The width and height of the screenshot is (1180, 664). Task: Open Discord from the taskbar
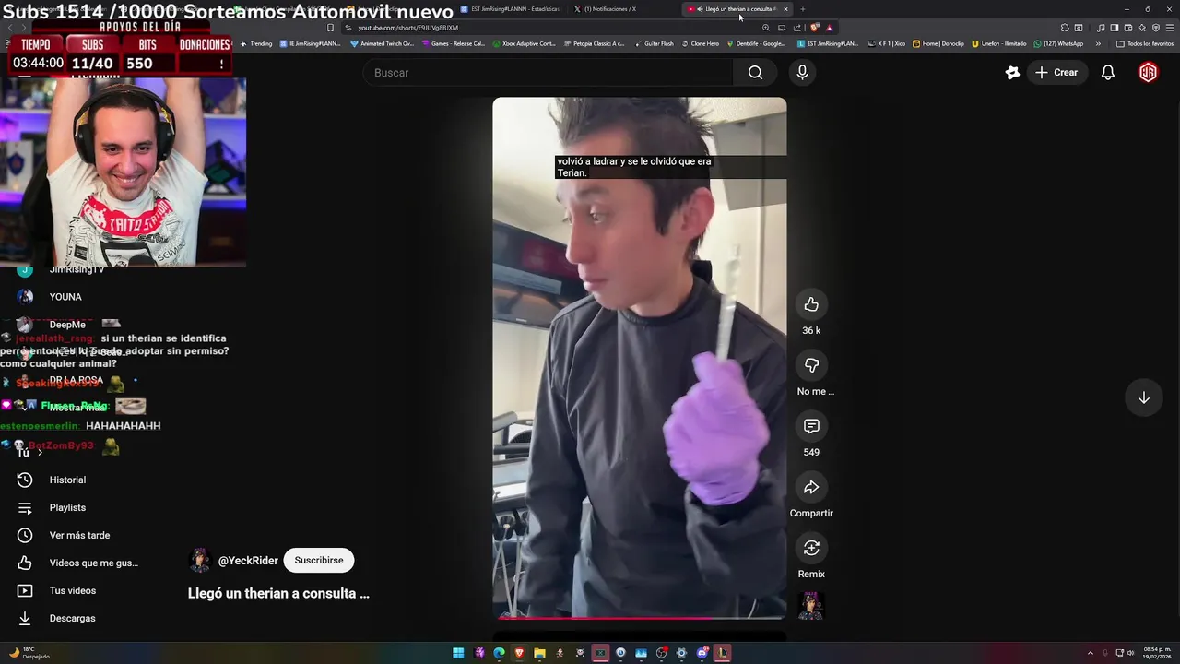[702, 653]
